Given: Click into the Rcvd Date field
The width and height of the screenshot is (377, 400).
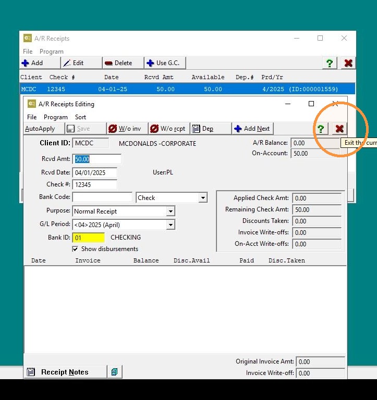Looking at the screenshot, I should pos(95,173).
